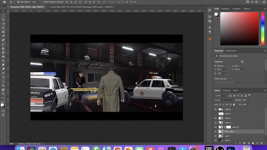The height and width of the screenshot is (150, 267).
Task: Open Properties panel menu
Action: point(265,51)
